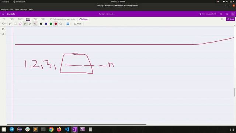The image size is (236, 133).
Task: Select the second pen tool
Action: pos(30,24)
